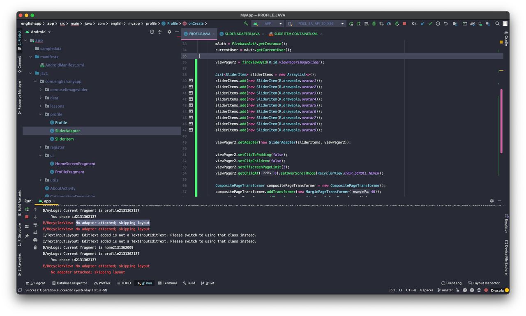The height and width of the screenshot is (316, 526).
Task: Click the Profile app gauge icon
Action: pyautogui.click(x=389, y=24)
